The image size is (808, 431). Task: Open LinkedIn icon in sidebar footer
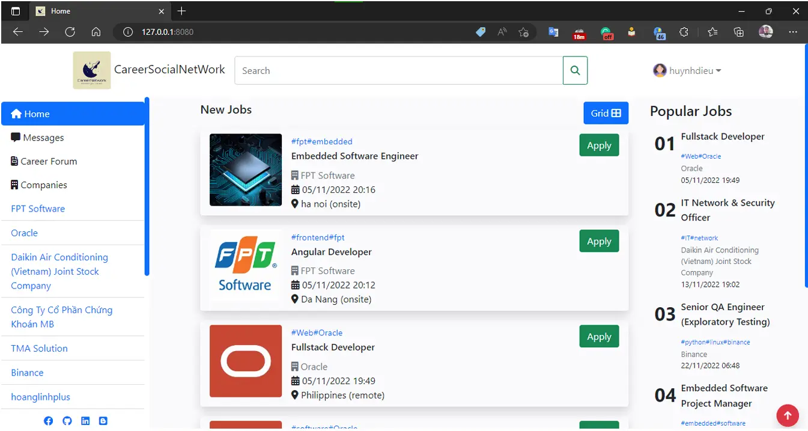click(x=85, y=421)
